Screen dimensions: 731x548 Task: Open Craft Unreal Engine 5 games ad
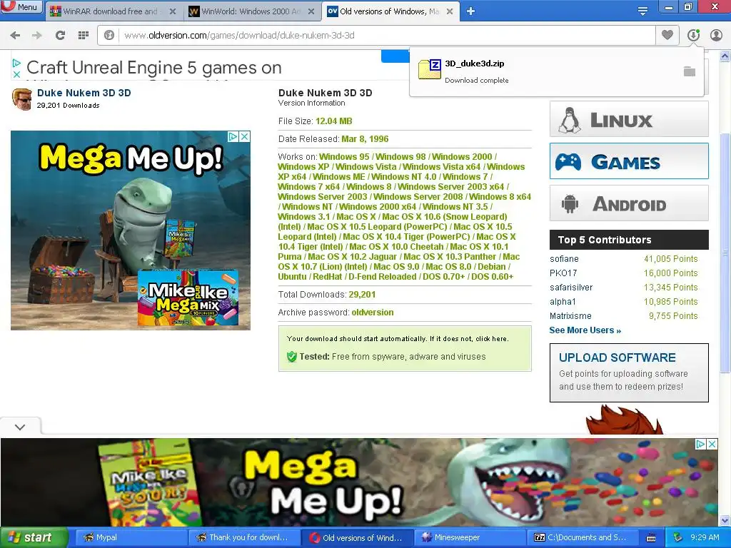[154, 68]
